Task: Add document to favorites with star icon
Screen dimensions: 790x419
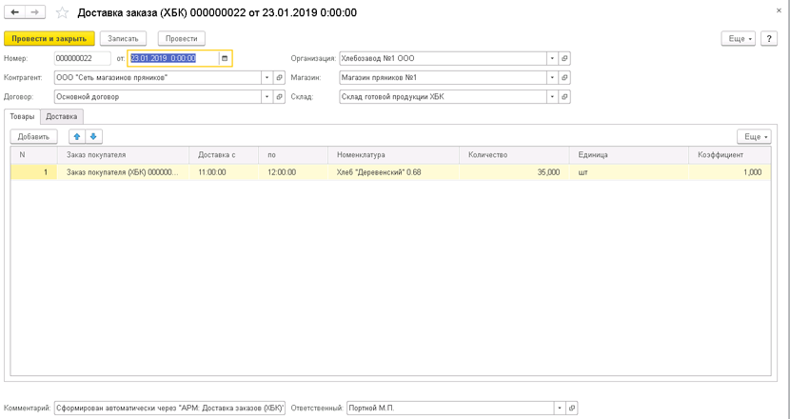Action: coord(62,12)
